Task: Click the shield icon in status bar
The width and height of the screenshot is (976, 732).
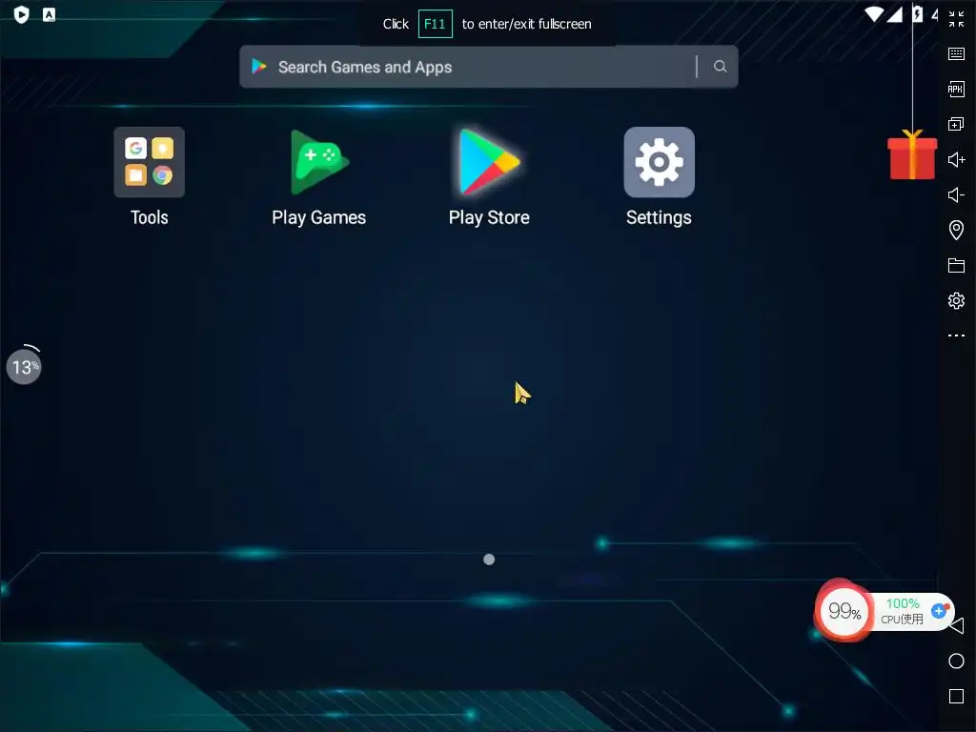Action: point(21,14)
